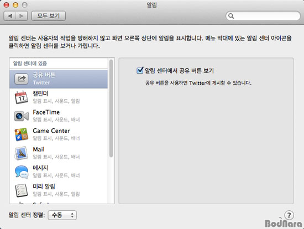Select the Share Button (공유 버튼) icon

pyautogui.click(x=21, y=79)
